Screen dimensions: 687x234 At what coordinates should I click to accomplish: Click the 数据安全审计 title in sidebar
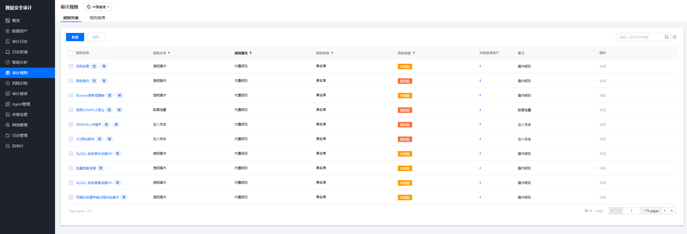[x=18, y=8]
